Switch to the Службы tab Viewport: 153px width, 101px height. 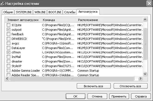(x=70, y=12)
